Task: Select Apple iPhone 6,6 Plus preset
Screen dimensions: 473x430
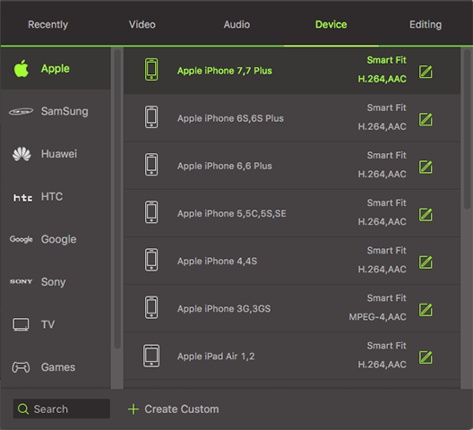Action: point(292,166)
